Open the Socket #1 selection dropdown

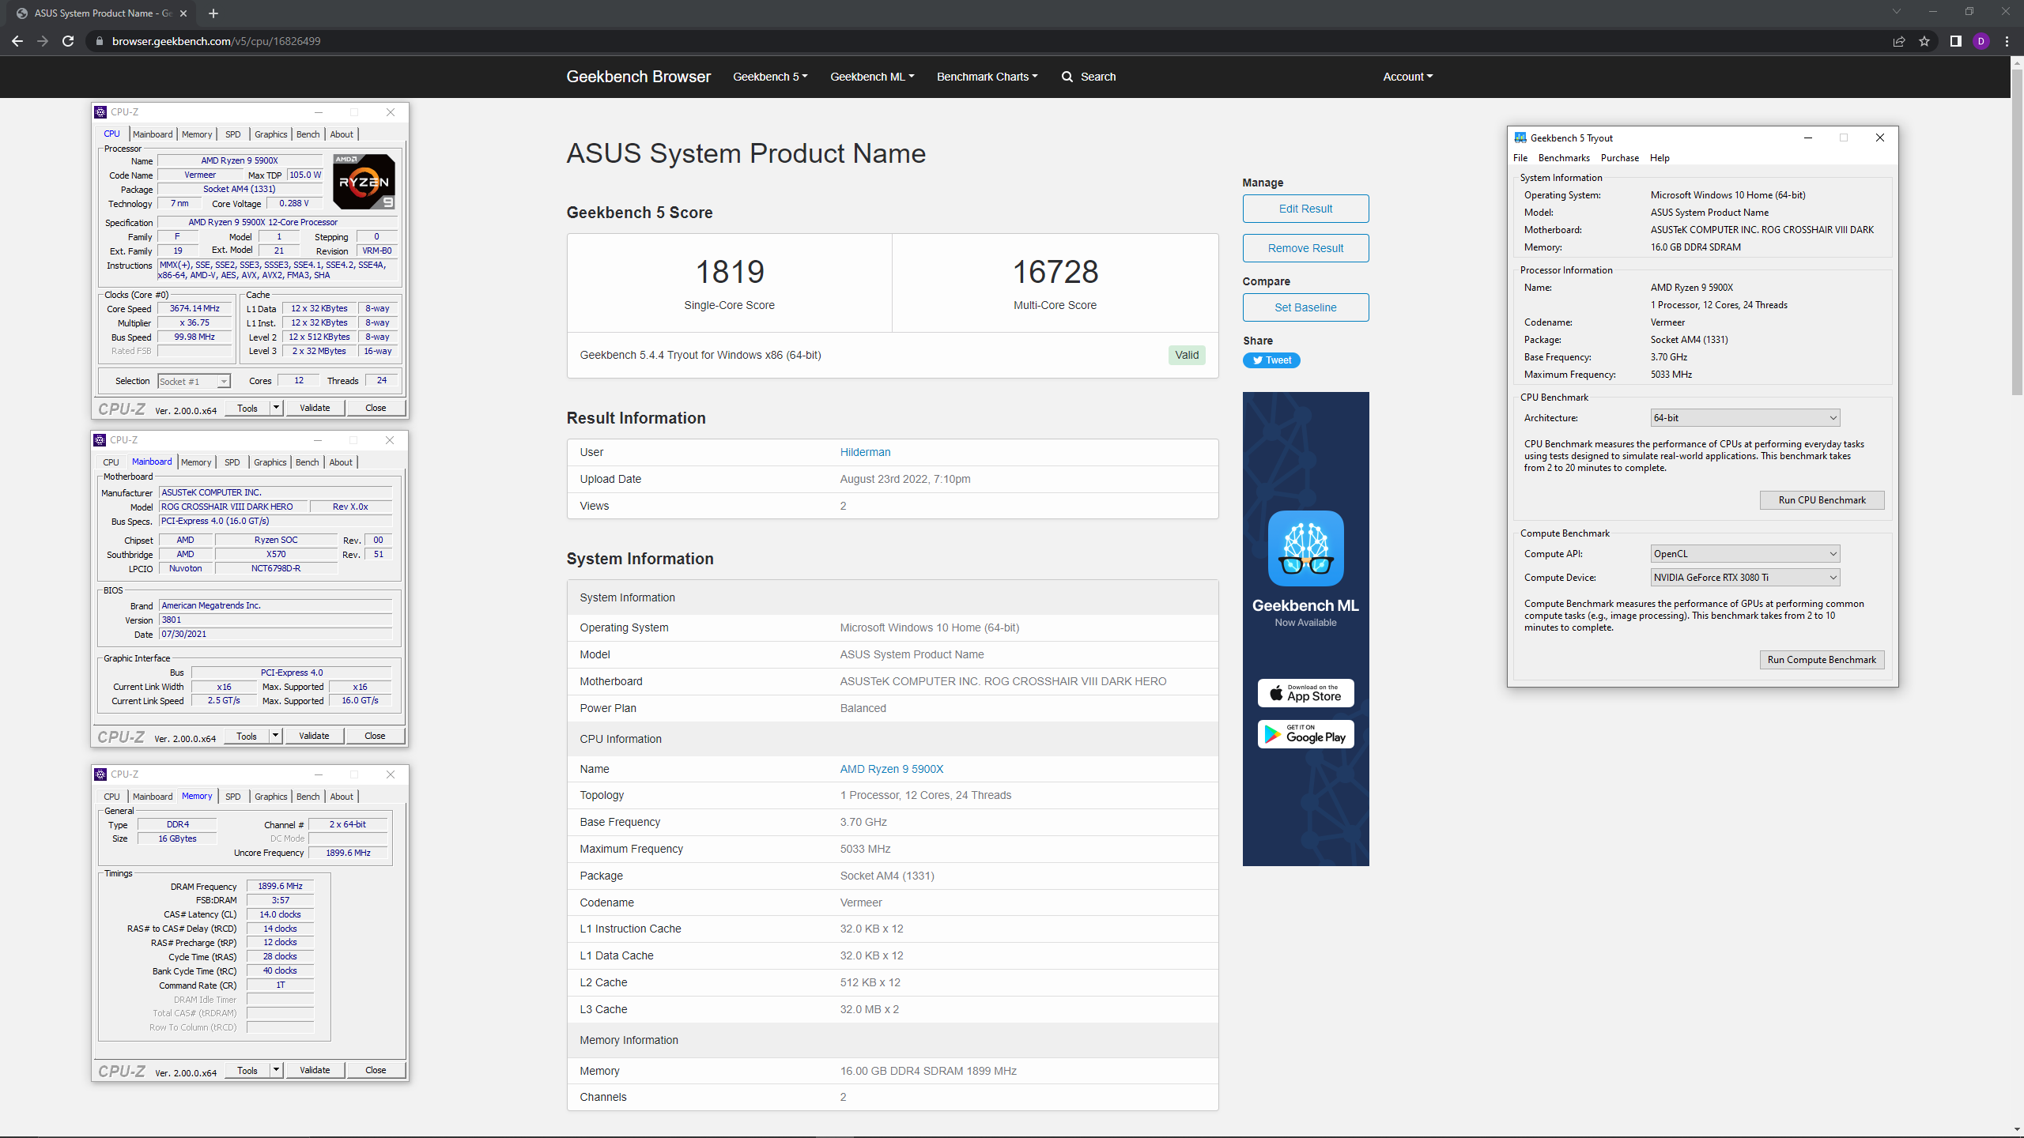click(x=194, y=382)
